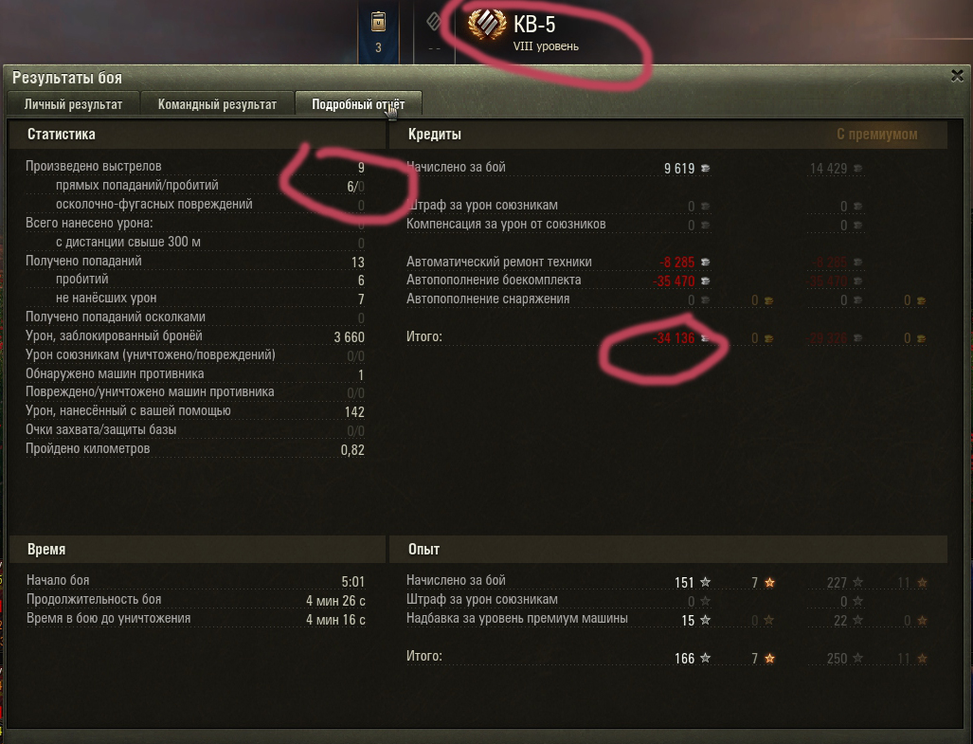973x744 pixels.
Task: Click the КВ-5 vehicle name label
Action: 534,25
